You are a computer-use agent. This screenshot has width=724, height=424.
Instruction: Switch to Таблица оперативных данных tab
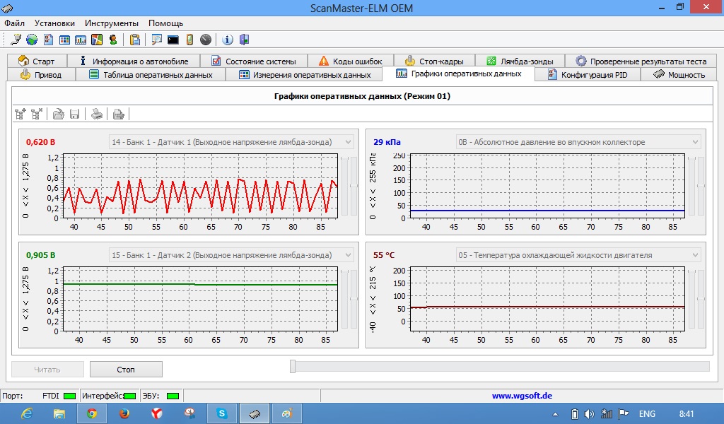coord(151,74)
